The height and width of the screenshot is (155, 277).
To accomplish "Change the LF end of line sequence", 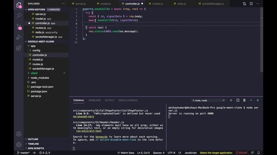I will tap(180, 153).
